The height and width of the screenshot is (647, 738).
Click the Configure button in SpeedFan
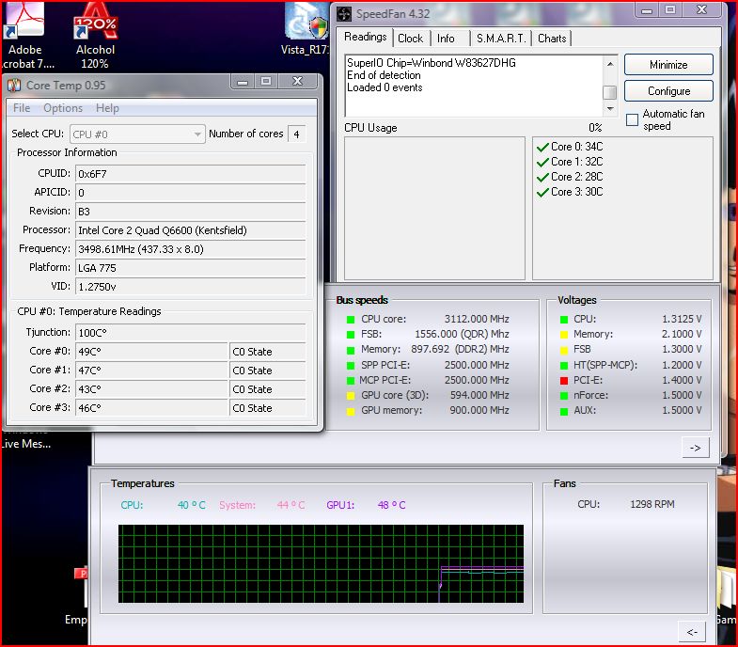tap(668, 91)
